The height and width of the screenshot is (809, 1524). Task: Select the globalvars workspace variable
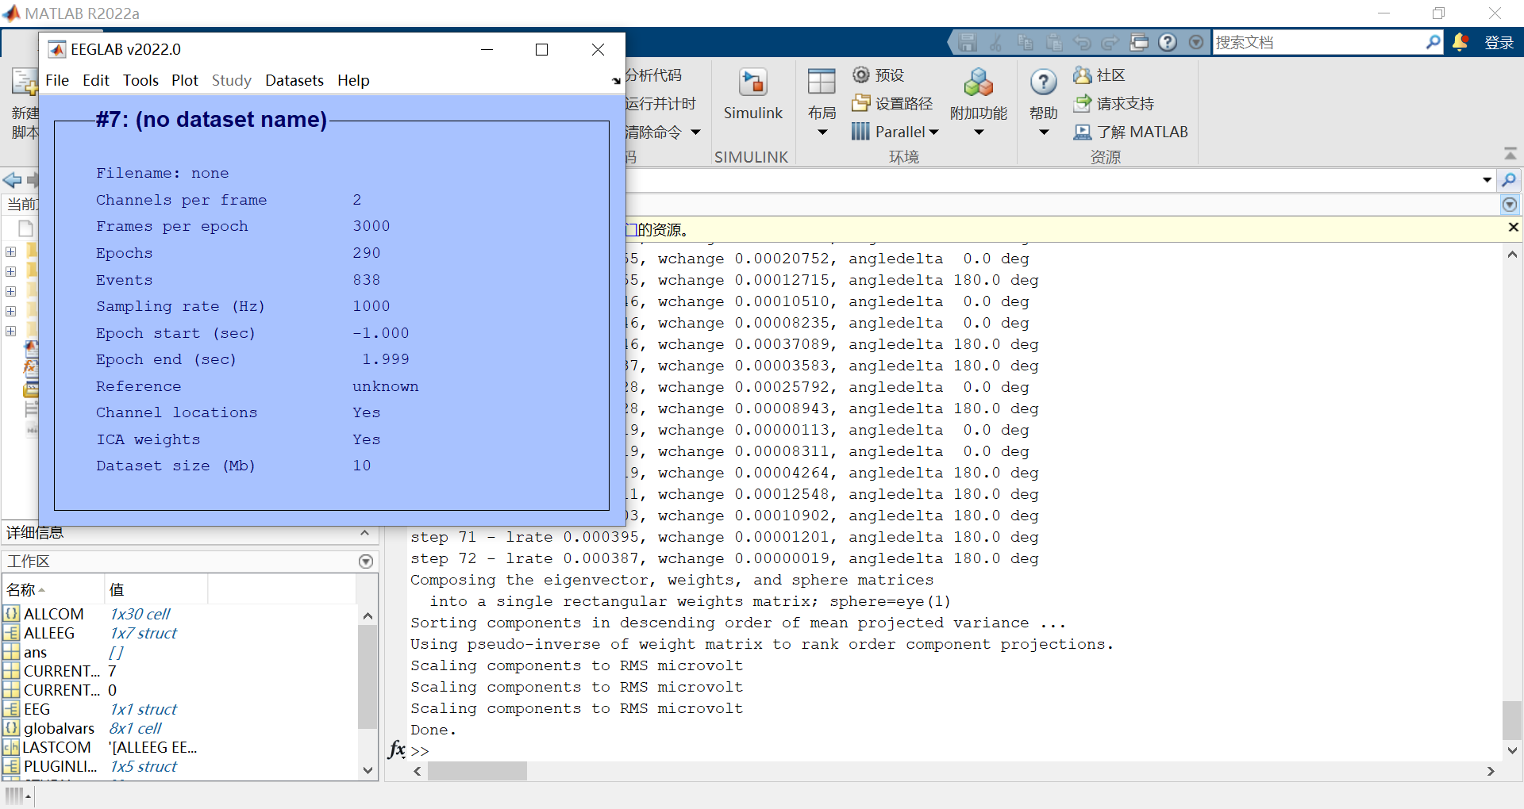59,728
